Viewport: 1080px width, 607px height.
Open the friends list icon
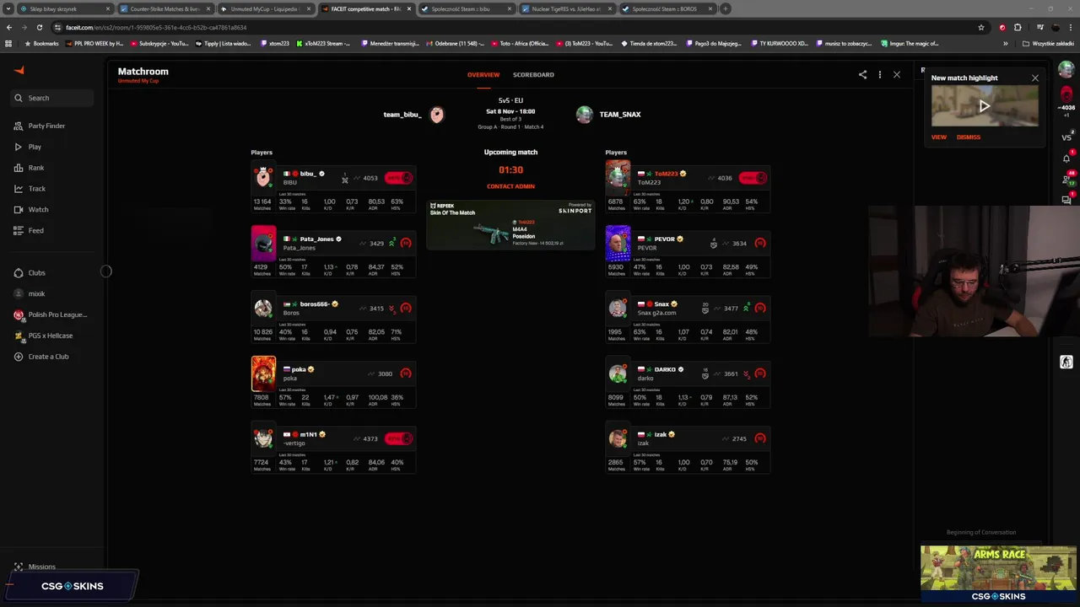1066,179
